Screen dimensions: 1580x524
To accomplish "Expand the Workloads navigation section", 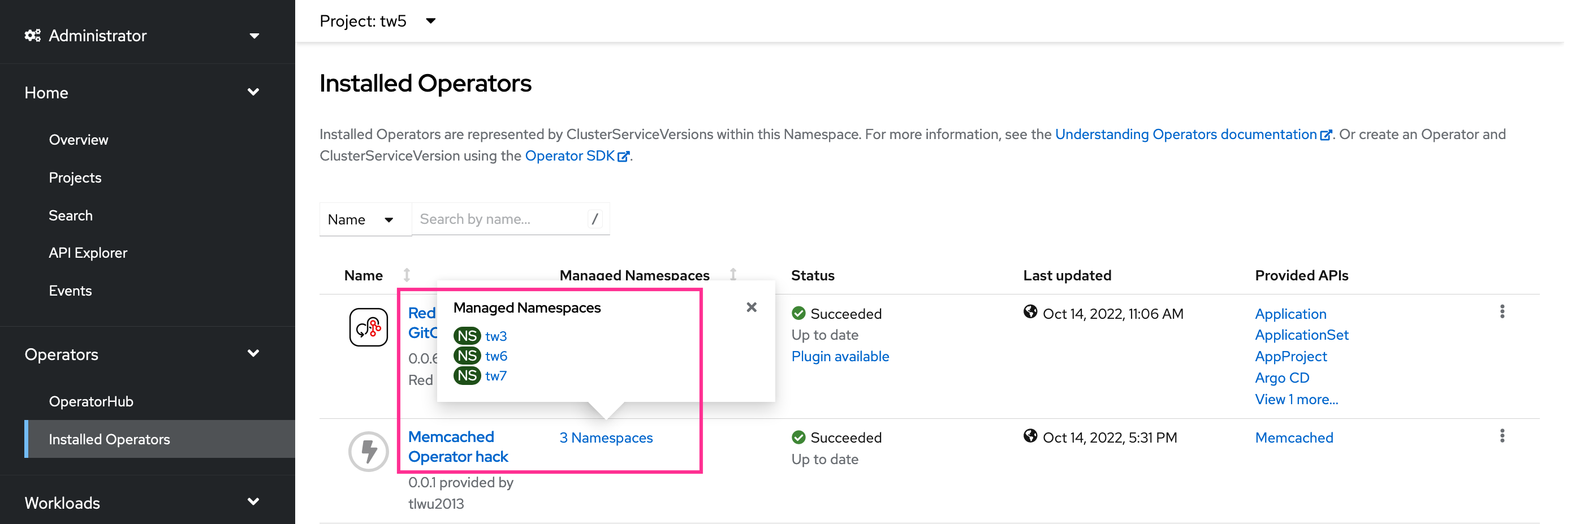I will coord(143,503).
